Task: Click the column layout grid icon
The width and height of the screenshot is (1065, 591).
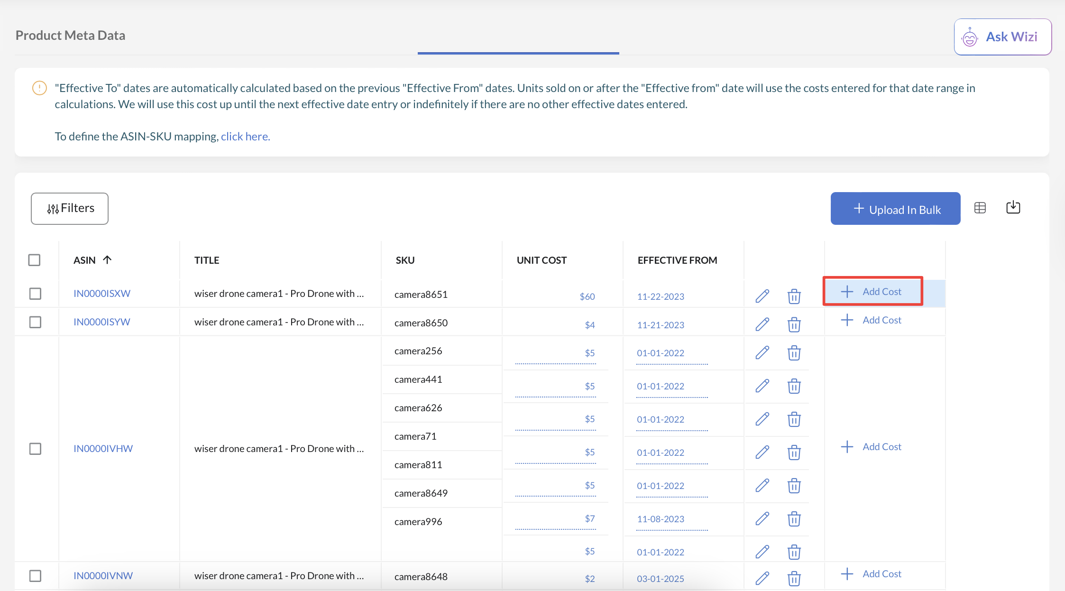Action: pos(980,208)
